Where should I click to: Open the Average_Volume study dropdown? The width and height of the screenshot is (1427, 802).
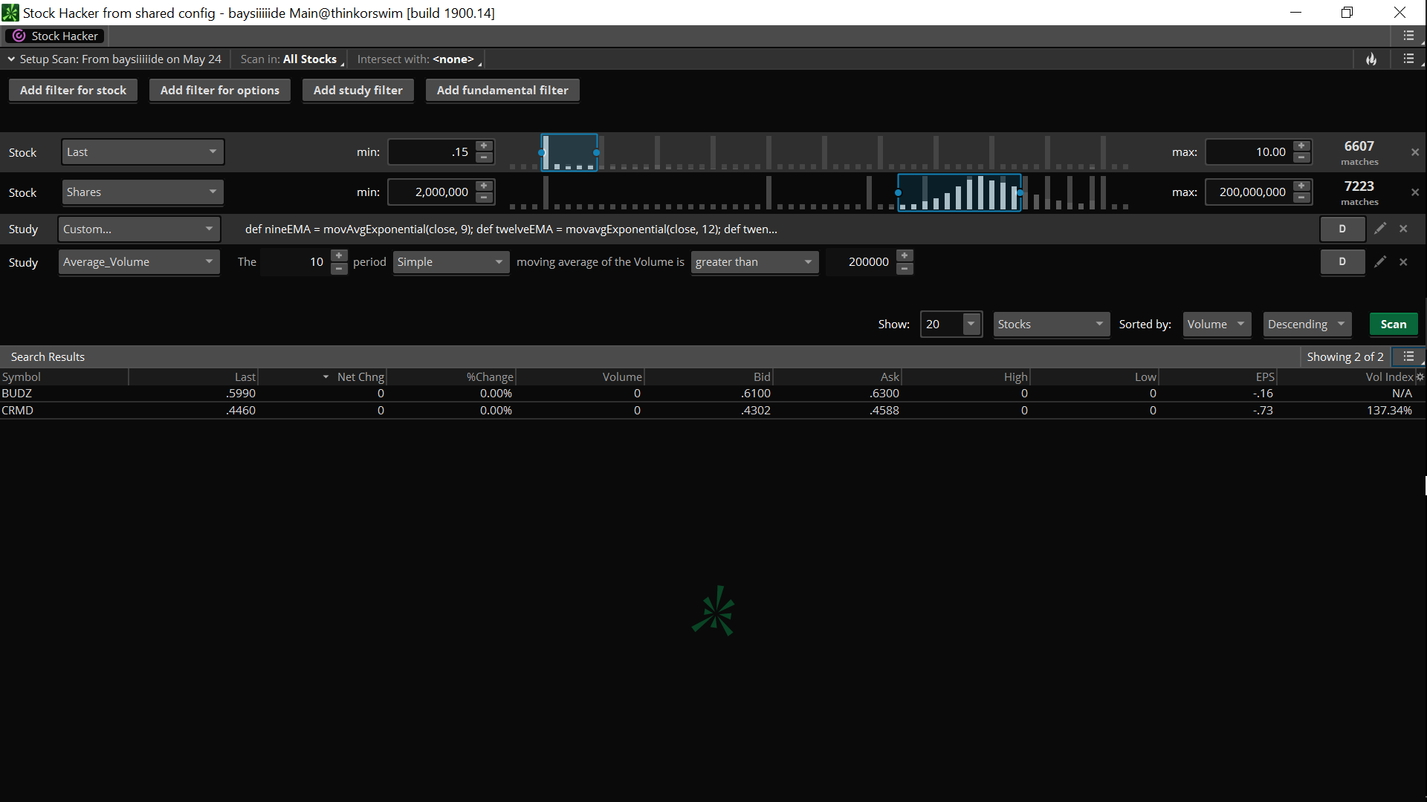(139, 261)
